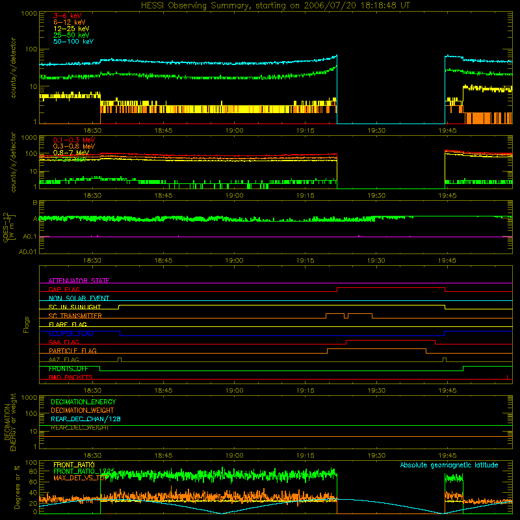The height and width of the screenshot is (520, 520).
Task: Click the 12-25 keV legend entry
Action: 71,29
